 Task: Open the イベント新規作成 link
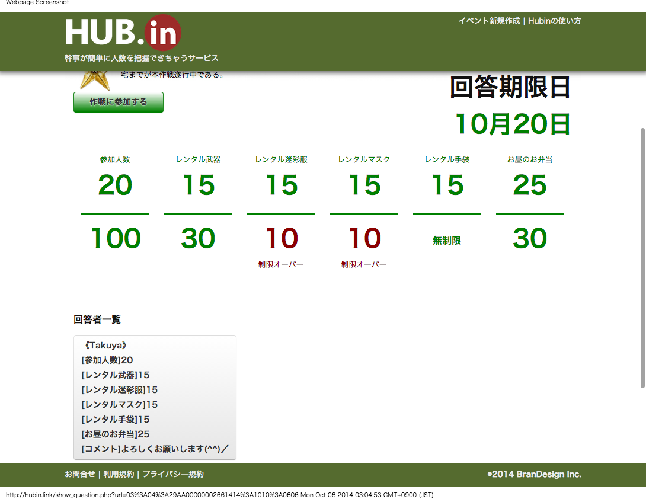(488, 21)
